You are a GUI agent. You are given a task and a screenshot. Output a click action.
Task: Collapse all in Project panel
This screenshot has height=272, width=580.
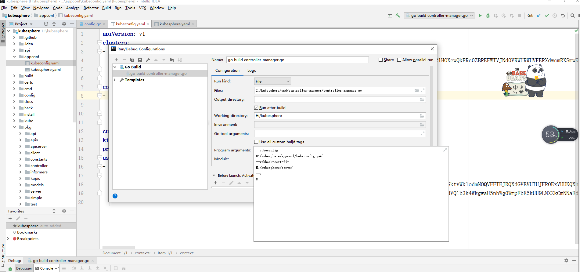[54, 24]
